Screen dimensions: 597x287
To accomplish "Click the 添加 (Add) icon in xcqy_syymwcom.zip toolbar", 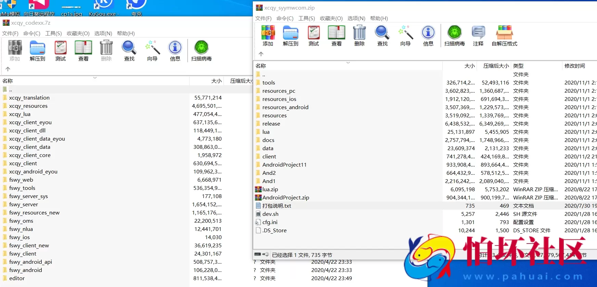I will tap(268, 36).
